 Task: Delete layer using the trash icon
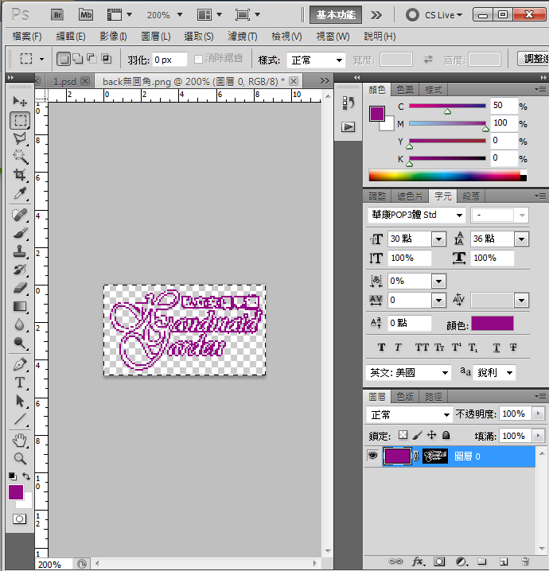click(525, 561)
